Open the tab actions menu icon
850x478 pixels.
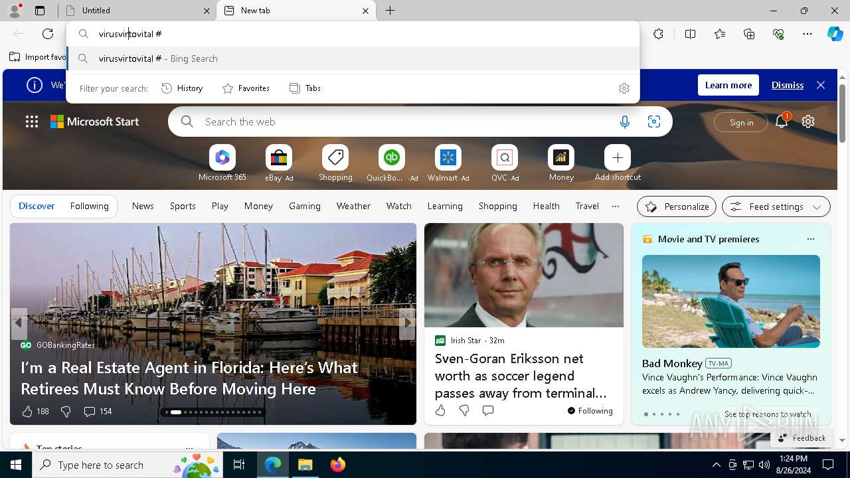click(x=40, y=11)
